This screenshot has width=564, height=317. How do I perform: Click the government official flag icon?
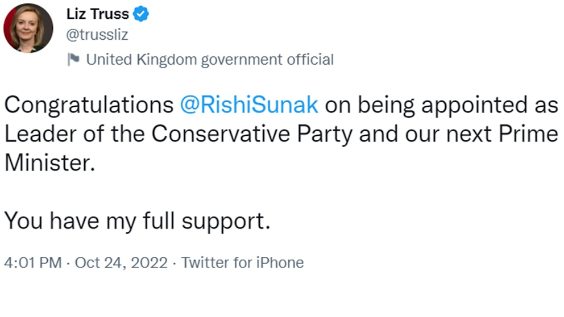[73, 59]
